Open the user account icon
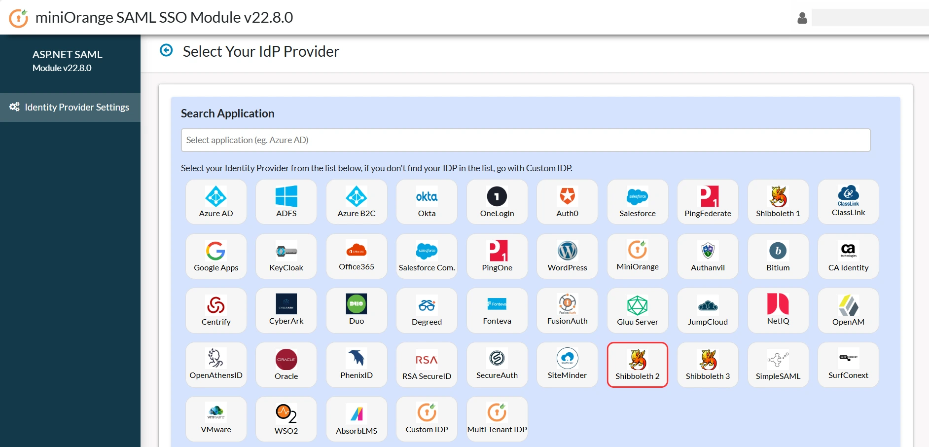The image size is (929, 447). [x=802, y=18]
